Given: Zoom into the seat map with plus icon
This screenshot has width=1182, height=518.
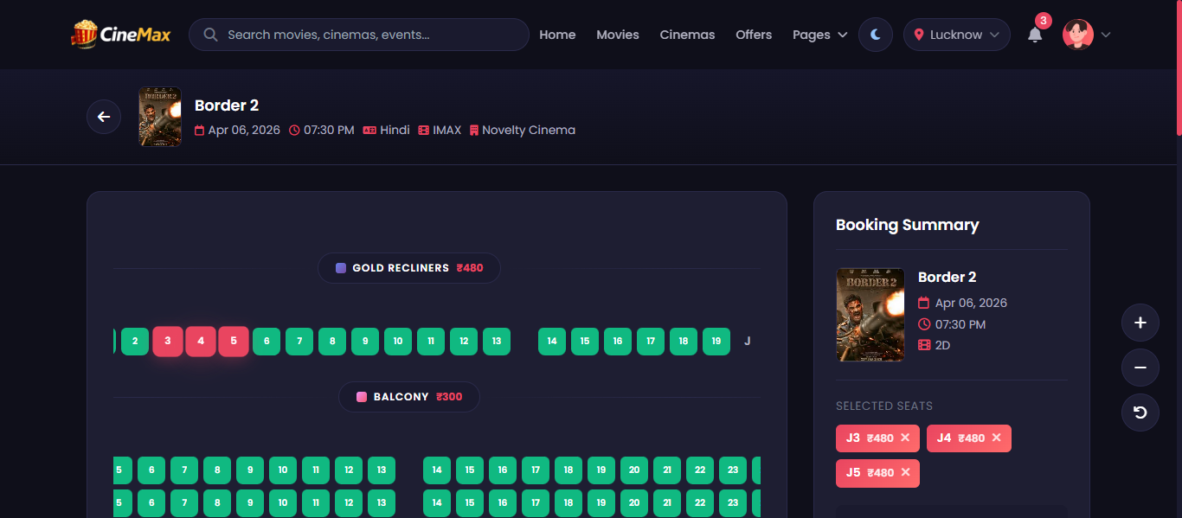Looking at the screenshot, I should click(1140, 322).
